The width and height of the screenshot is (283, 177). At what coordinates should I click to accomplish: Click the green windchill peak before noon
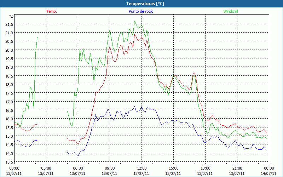click(134, 21)
